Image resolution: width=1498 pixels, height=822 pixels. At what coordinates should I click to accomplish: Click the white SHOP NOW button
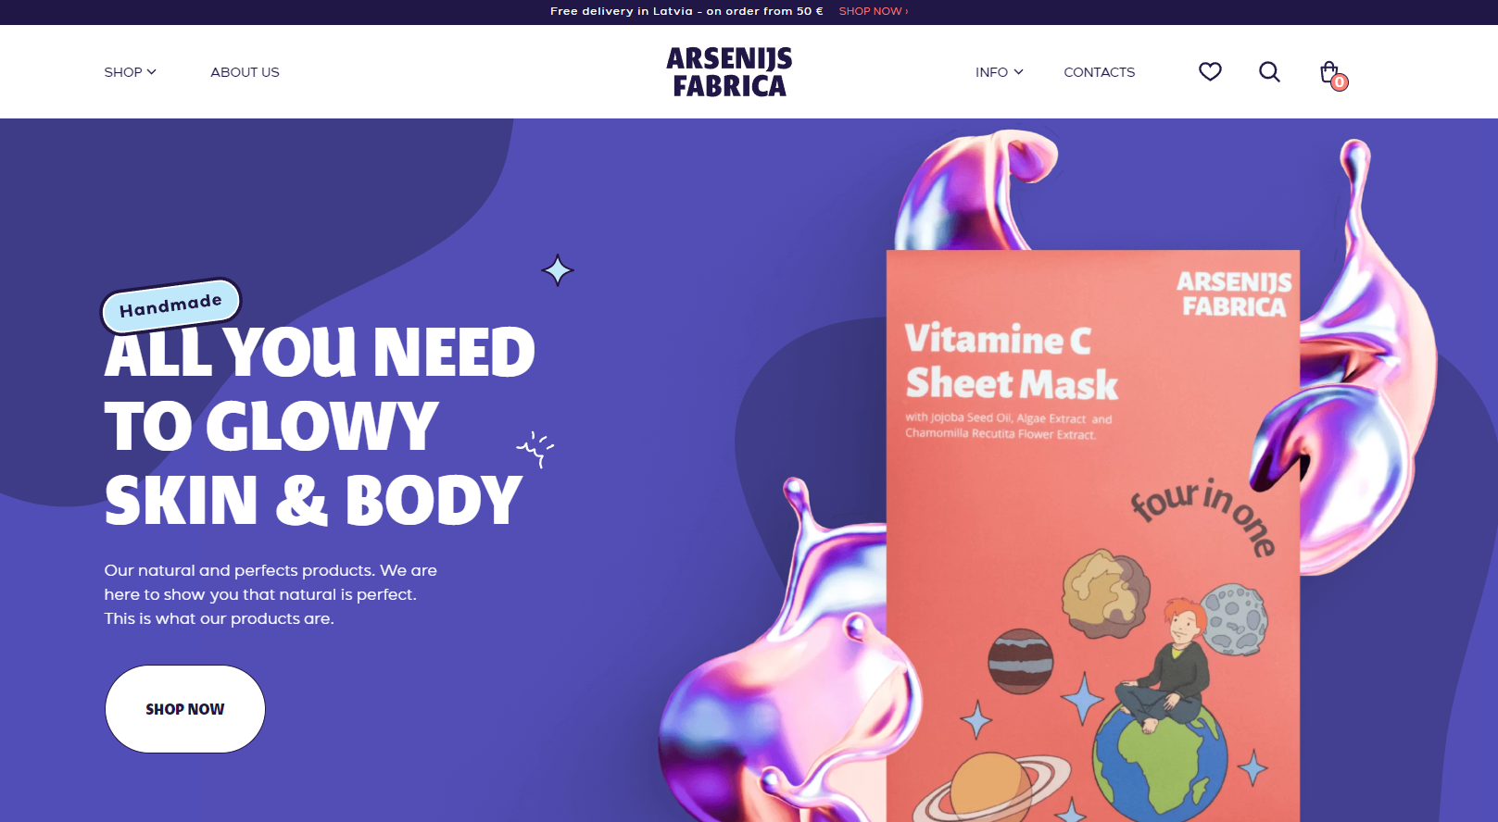185,709
